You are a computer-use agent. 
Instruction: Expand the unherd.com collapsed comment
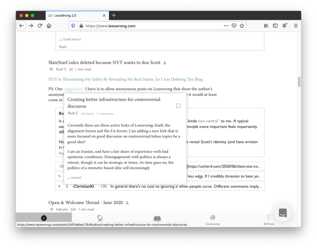click(x=225, y=166)
